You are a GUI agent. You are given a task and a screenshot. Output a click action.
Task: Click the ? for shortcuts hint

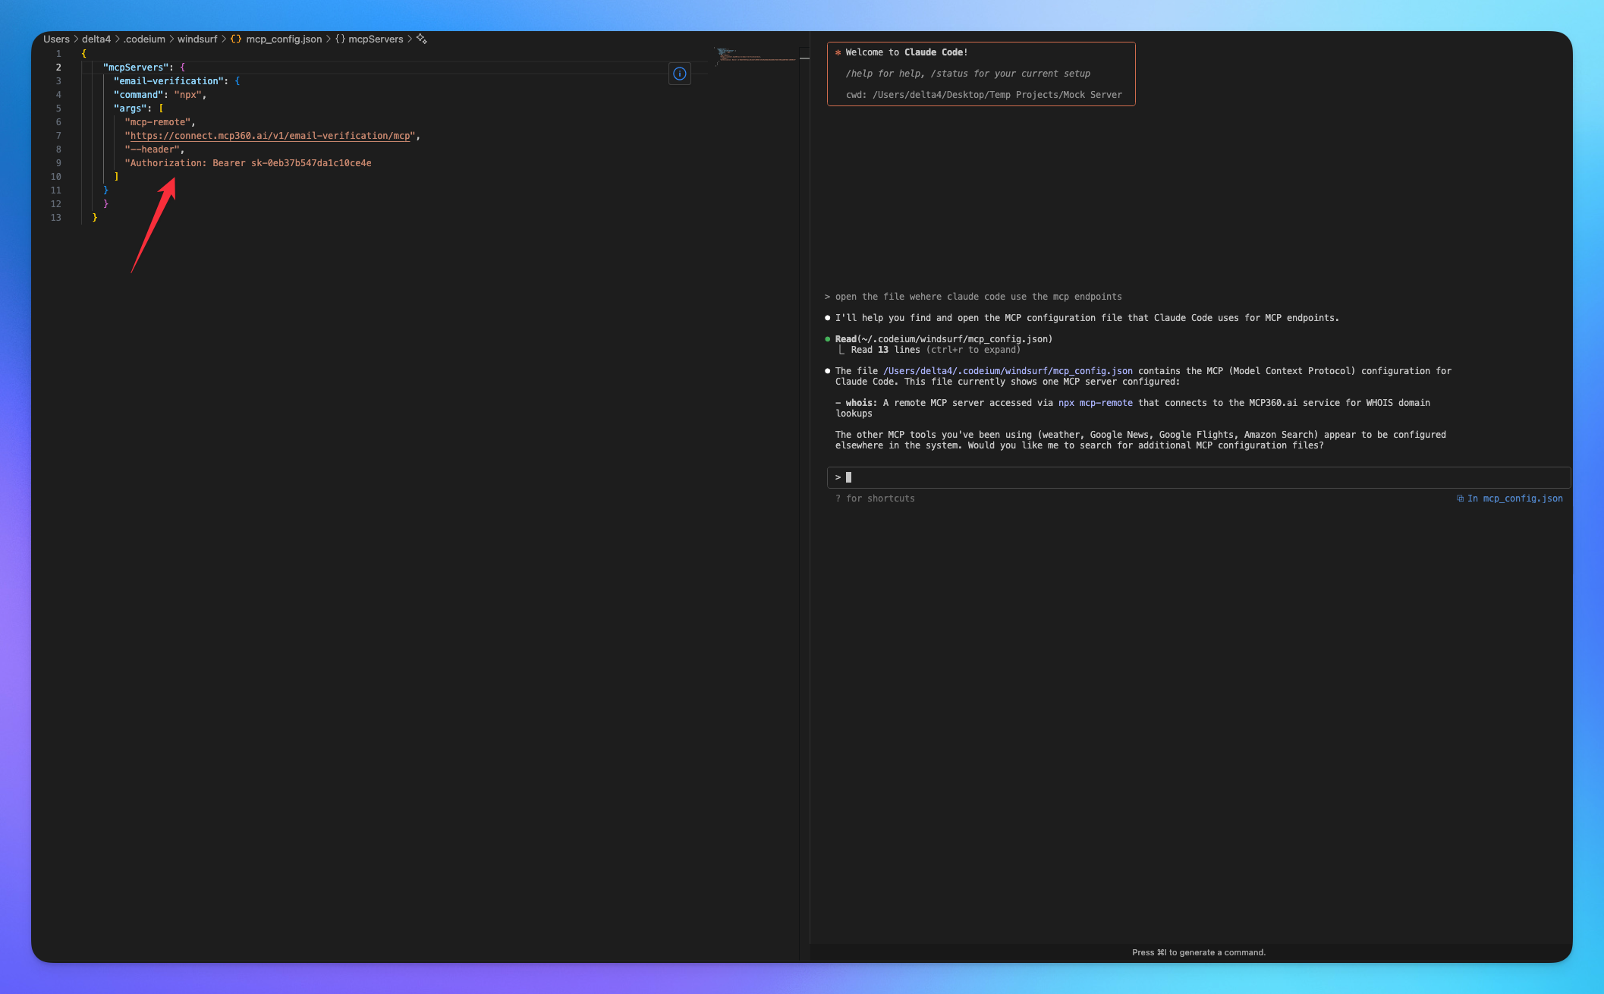point(874,499)
